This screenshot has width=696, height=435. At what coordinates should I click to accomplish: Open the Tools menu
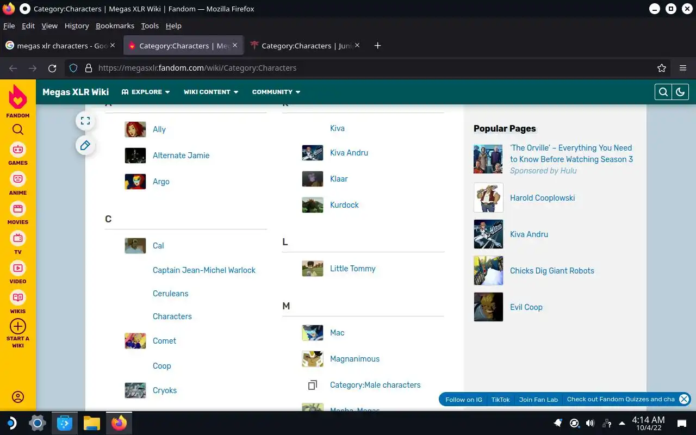coord(150,26)
